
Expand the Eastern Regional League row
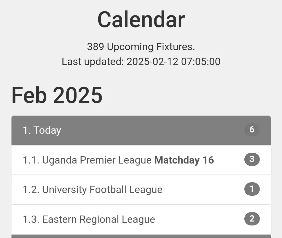click(141, 219)
